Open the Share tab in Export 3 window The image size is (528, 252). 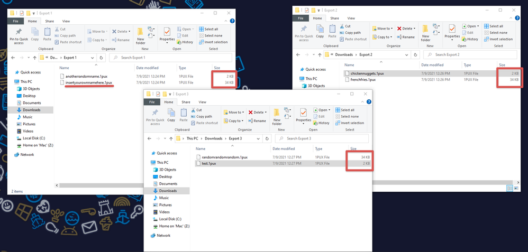186,102
